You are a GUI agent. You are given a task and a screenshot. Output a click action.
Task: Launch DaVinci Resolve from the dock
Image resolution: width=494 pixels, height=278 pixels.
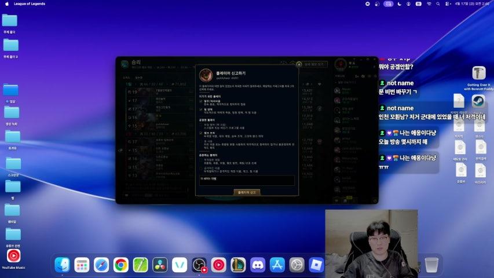[x=160, y=265]
